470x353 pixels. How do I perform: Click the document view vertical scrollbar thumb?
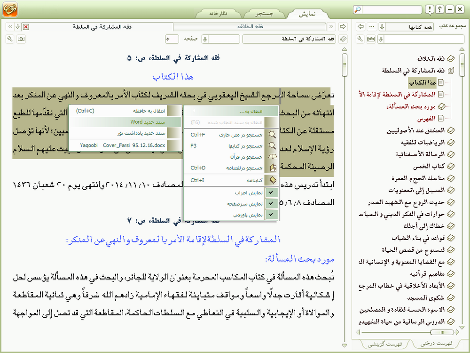[345, 64]
